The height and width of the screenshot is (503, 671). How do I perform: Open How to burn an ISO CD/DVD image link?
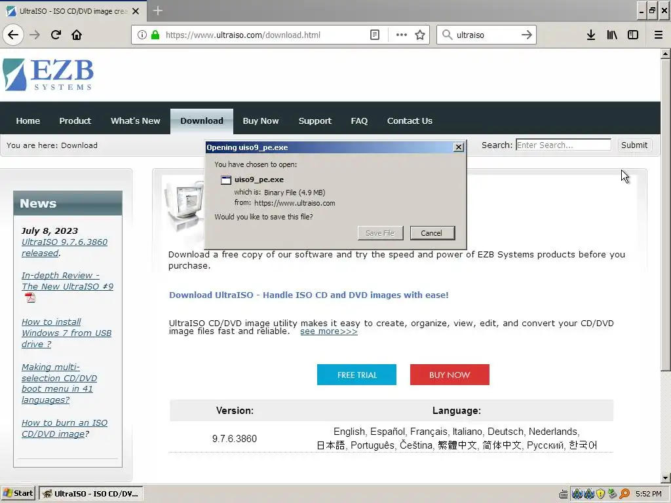(x=64, y=428)
